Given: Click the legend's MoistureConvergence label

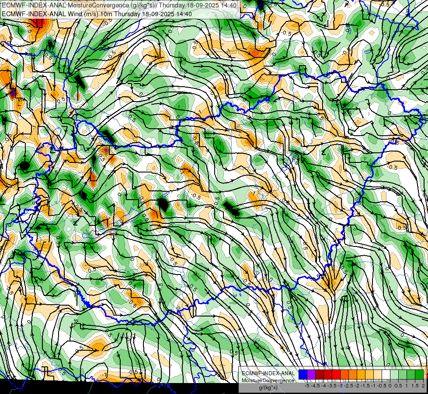Looking at the screenshot, I should coord(268,380).
